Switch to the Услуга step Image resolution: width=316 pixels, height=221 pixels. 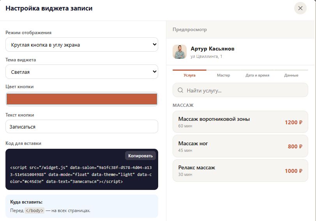(189, 75)
